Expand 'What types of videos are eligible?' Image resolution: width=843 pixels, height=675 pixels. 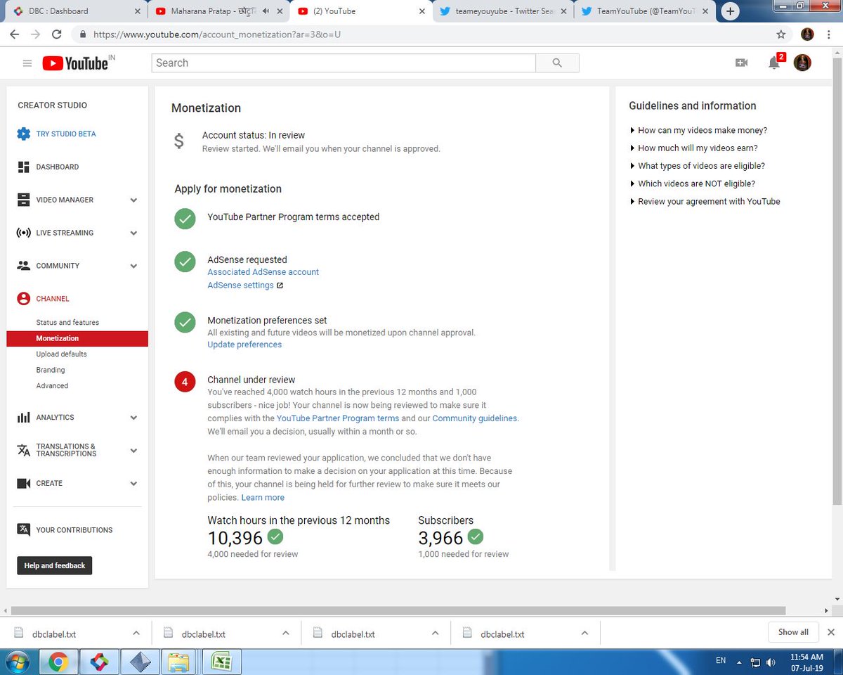pyautogui.click(x=697, y=166)
